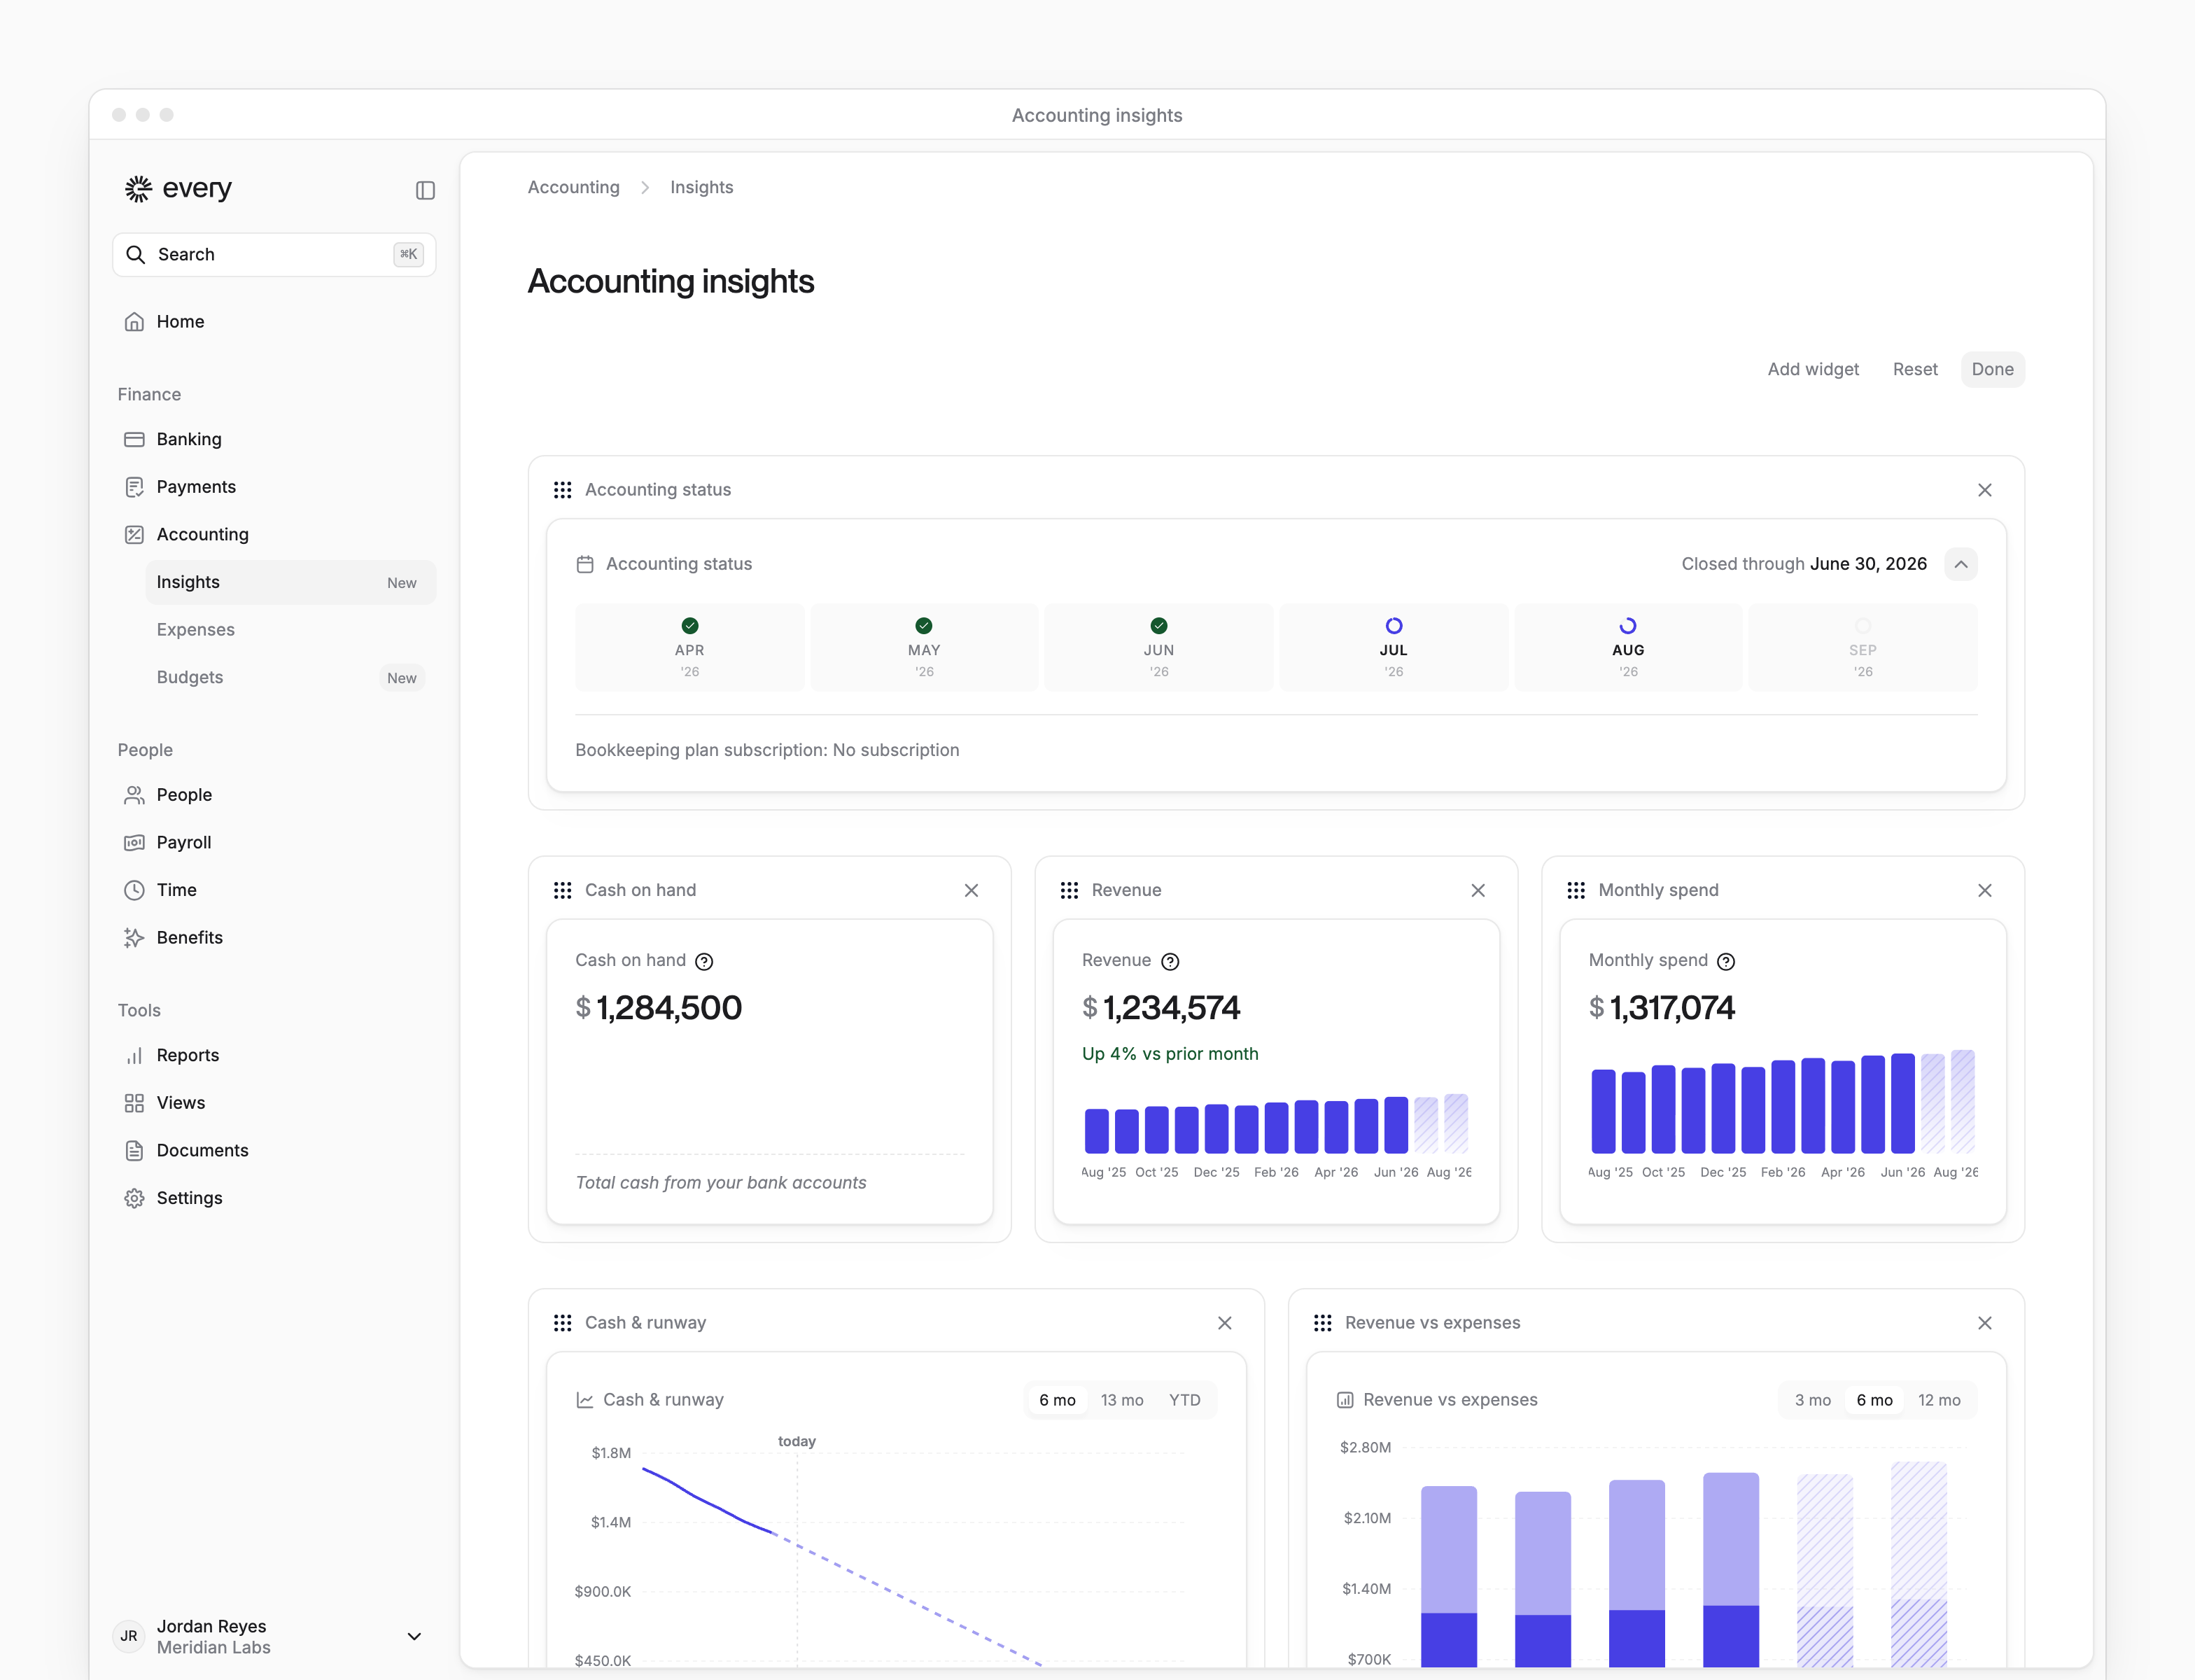Click the drag handle on Accounting status widget

coord(563,490)
